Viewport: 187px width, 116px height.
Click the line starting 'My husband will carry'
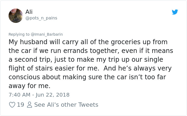[88, 42]
